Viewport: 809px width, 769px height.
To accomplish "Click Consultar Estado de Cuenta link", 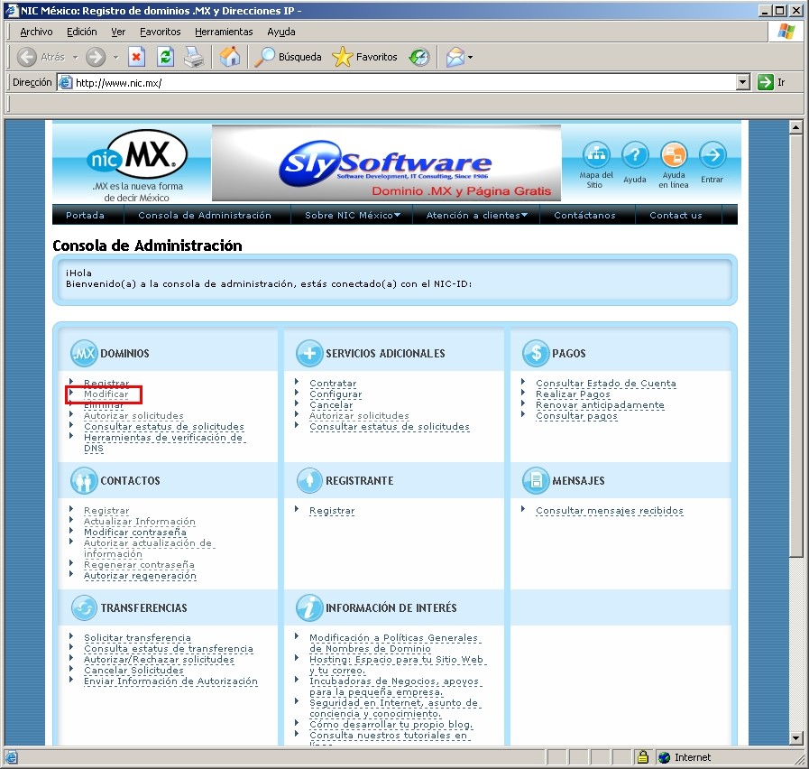I will pyautogui.click(x=606, y=384).
